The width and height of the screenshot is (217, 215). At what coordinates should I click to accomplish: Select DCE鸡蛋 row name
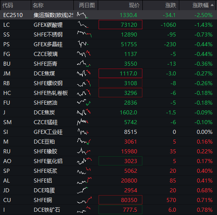[44, 190]
